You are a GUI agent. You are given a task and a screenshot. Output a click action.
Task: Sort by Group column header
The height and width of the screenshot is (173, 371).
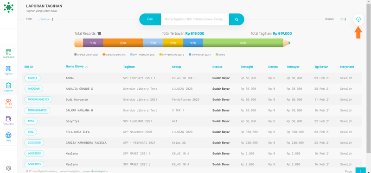(176, 67)
